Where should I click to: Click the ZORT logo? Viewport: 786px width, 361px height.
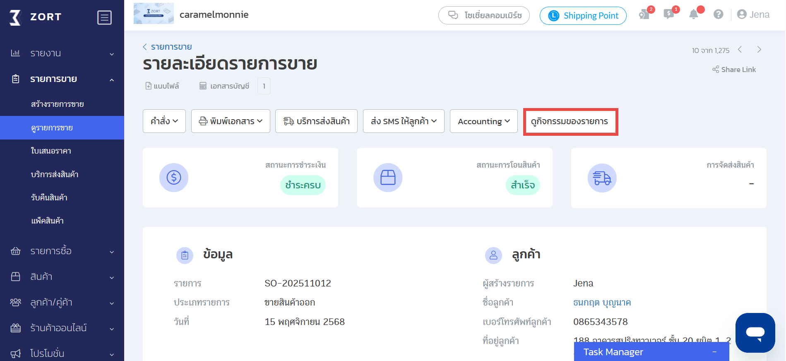coord(36,17)
